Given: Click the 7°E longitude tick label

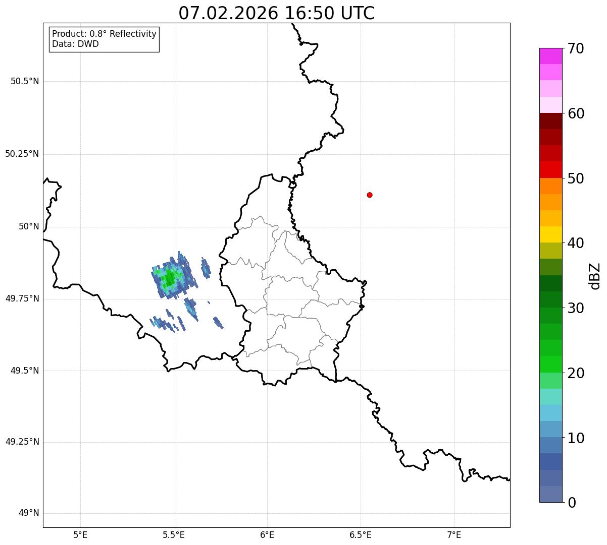Looking at the screenshot, I should [454, 535].
